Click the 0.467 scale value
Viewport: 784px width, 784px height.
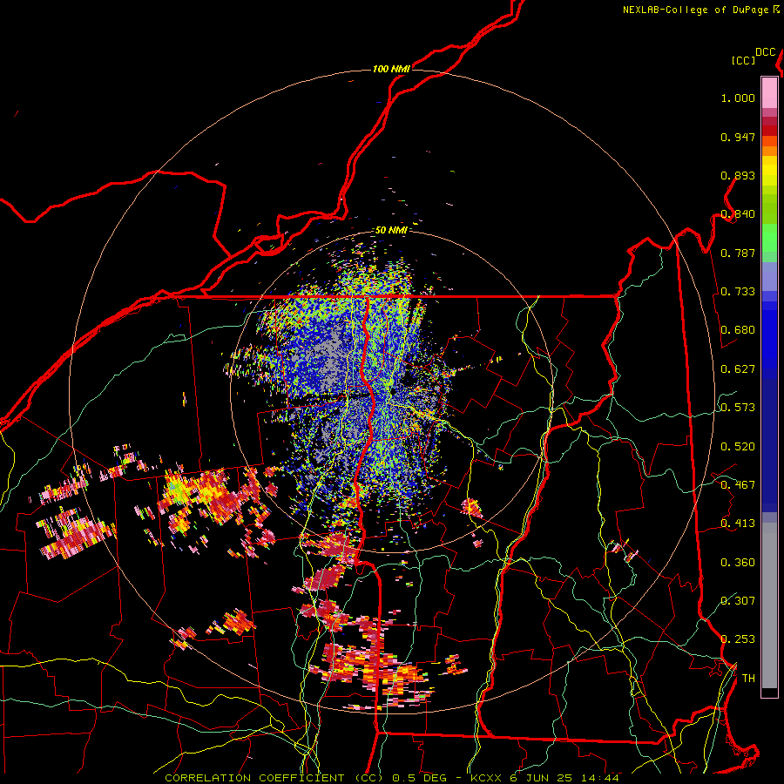tap(738, 485)
